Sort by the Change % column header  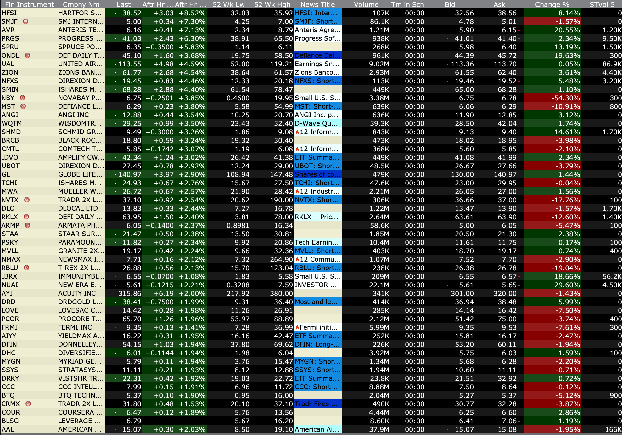552,4
